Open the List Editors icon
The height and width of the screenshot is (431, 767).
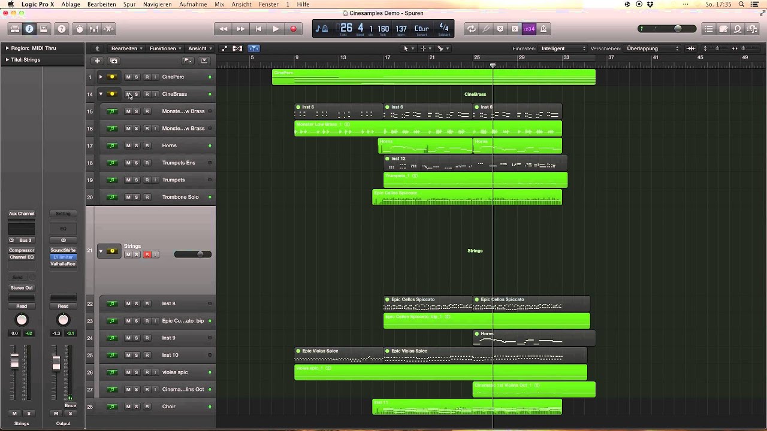(x=709, y=29)
